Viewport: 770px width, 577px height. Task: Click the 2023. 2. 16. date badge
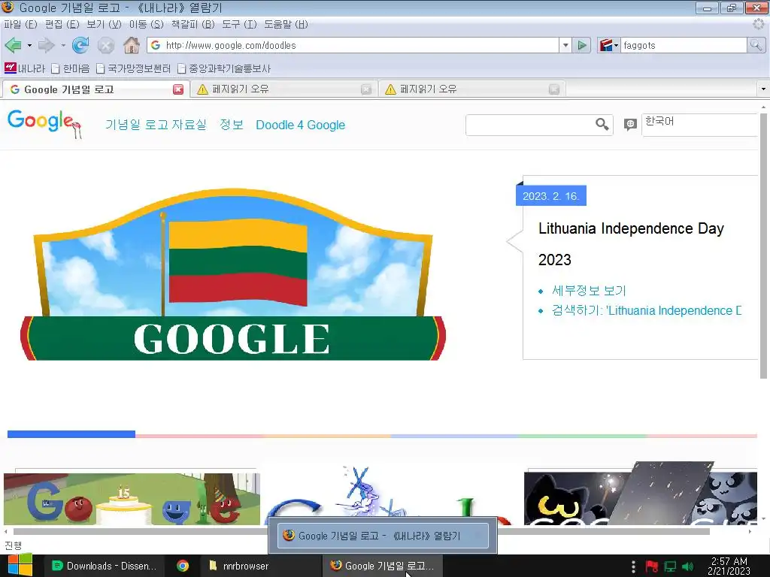pos(551,196)
